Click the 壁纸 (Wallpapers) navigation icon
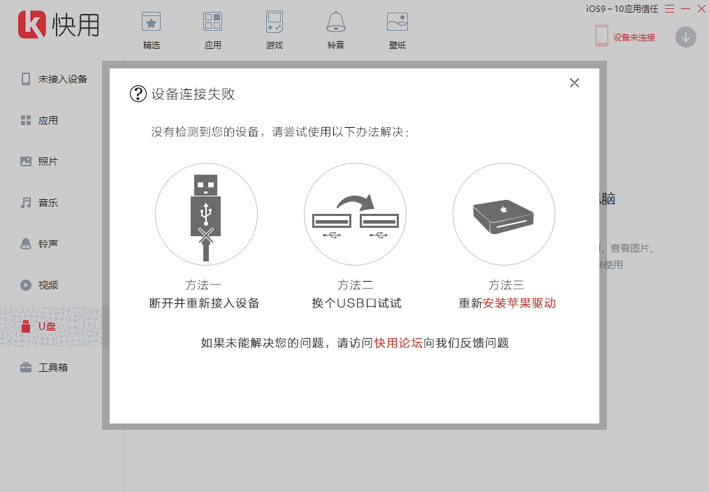 click(397, 28)
